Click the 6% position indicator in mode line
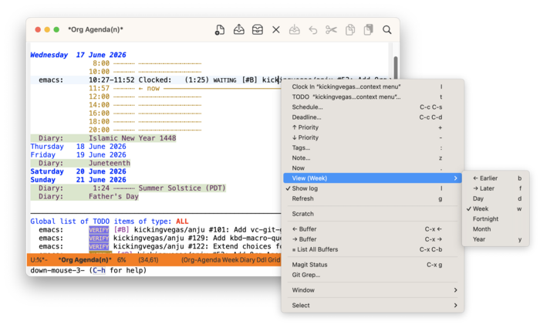The height and width of the screenshot is (325, 540). [121, 260]
